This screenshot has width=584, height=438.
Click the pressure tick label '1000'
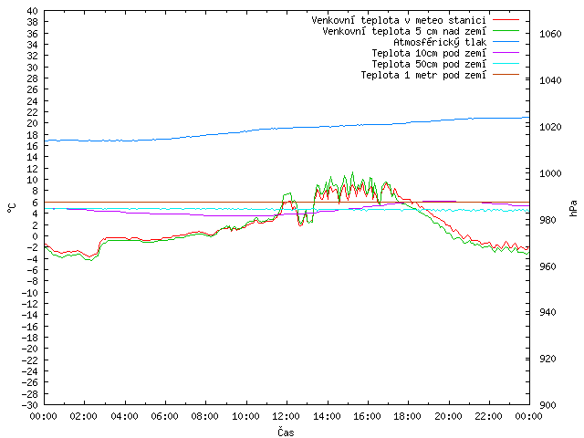point(550,173)
